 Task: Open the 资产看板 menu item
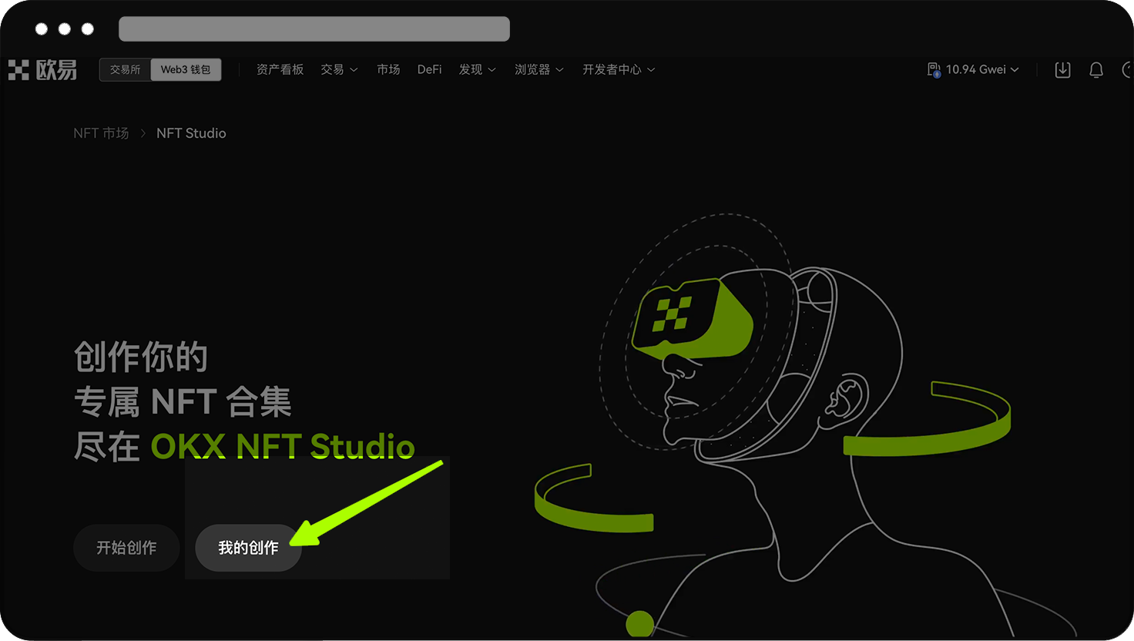280,69
